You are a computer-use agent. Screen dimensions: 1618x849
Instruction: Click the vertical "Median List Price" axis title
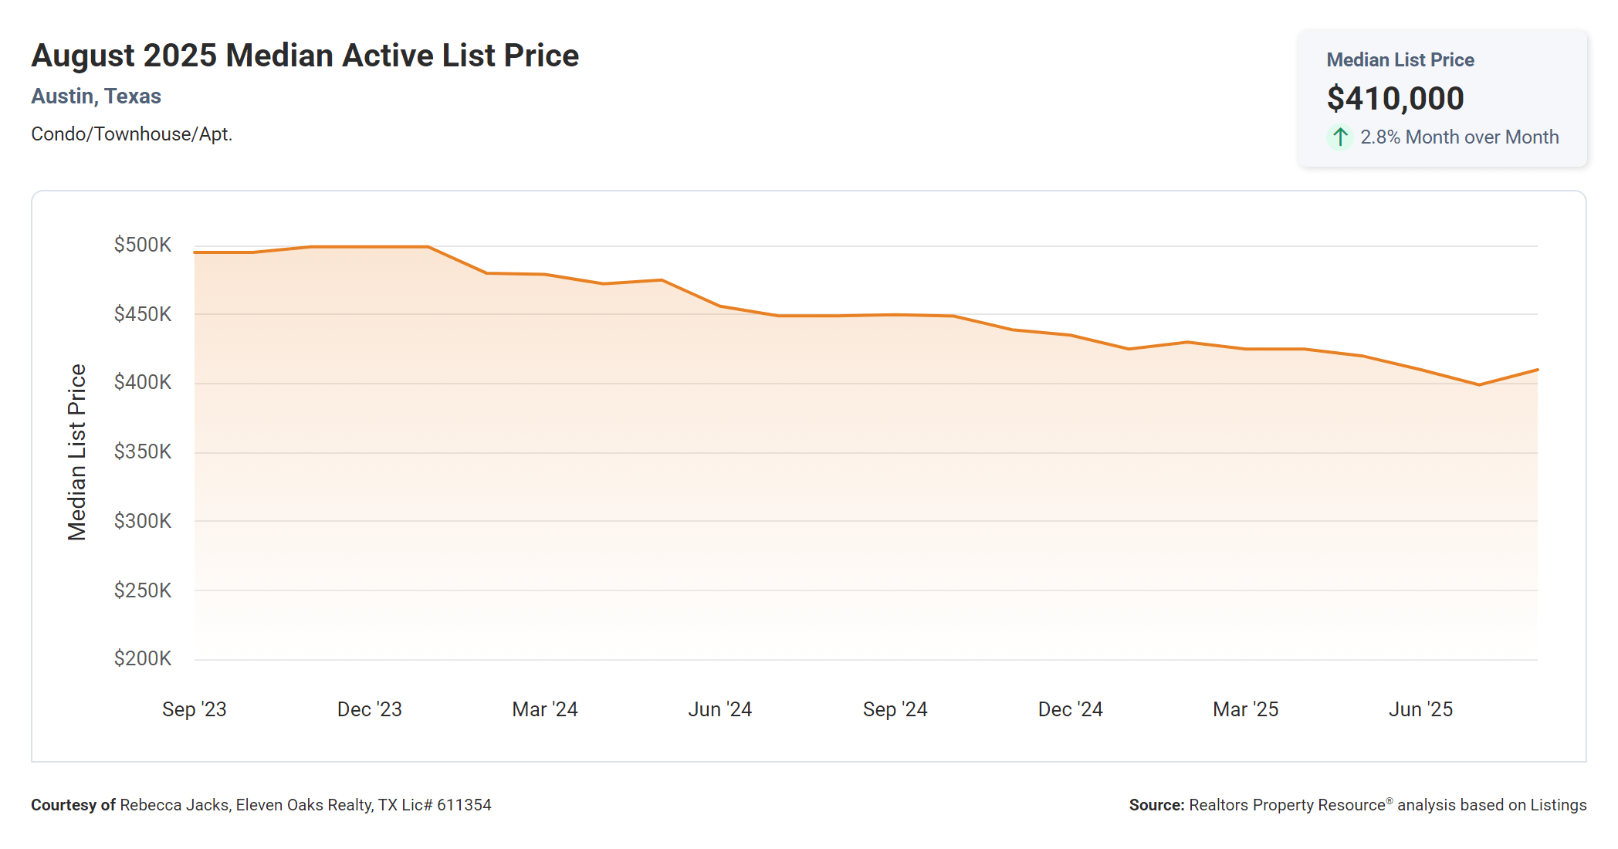[x=77, y=452]
